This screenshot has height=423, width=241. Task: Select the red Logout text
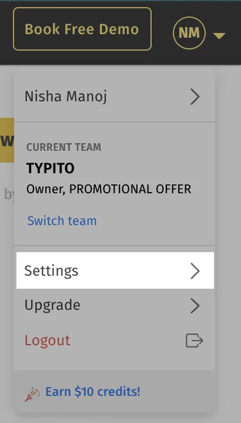click(x=48, y=340)
